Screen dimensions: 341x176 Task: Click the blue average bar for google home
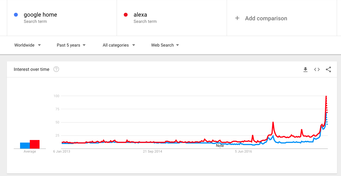click(25, 145)
